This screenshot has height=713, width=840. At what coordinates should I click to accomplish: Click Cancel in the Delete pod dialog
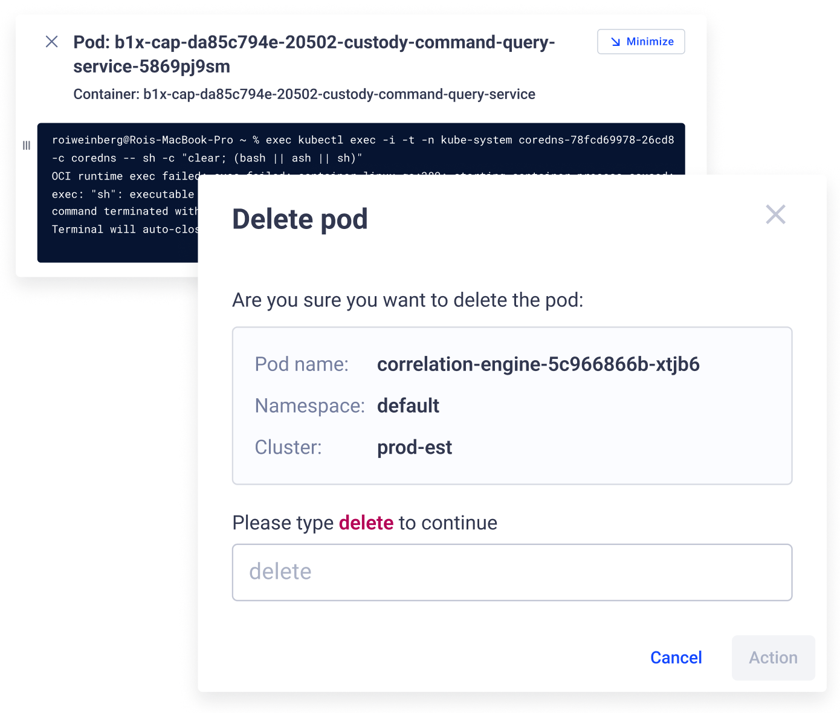pyautogui.click(x=676, y=657)
